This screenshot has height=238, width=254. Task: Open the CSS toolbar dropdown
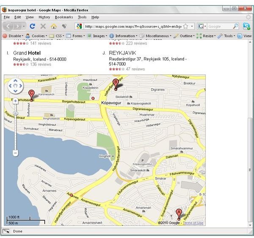(x=57, y=36)
